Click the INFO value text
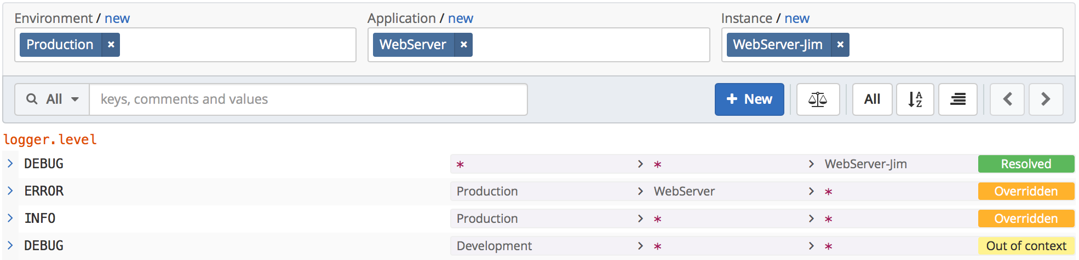Screen dimensions: 1079x260 click(40, 218)
